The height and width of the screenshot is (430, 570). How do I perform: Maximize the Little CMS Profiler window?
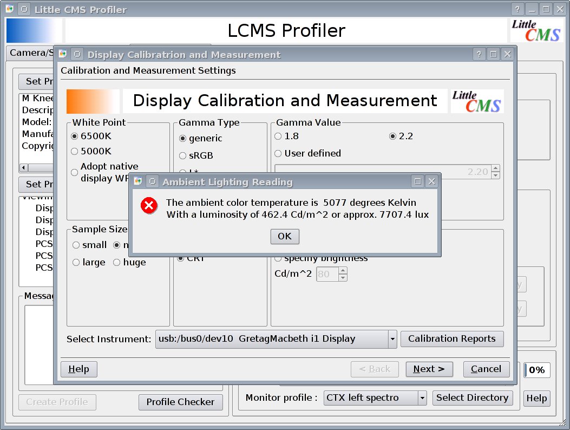[546, 9]
